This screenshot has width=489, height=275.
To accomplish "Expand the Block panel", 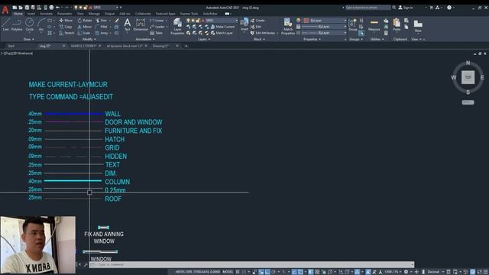I will [259, 39].
